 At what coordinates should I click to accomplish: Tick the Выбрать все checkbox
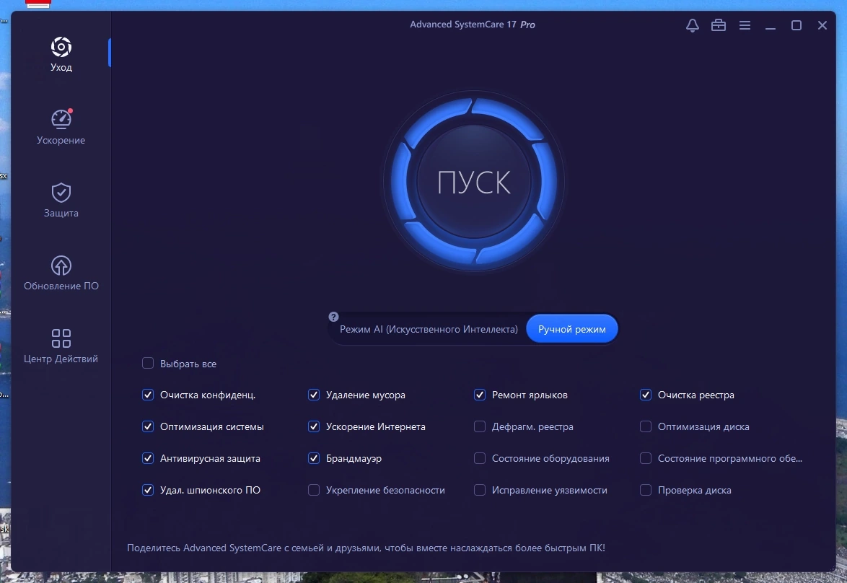(x=148, y=364)
